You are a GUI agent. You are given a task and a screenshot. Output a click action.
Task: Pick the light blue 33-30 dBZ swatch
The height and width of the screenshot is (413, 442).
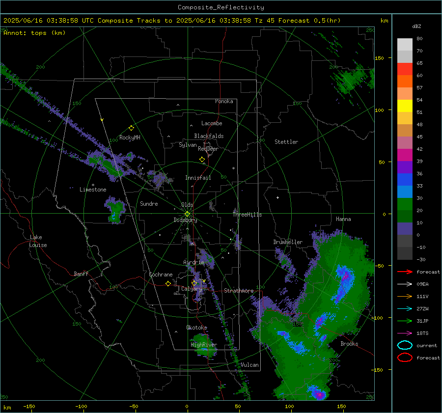point(405,192)
